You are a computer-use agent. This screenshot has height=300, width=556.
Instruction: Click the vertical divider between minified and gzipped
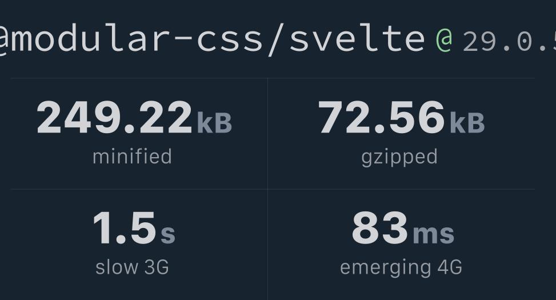click(x=267, y=133)
